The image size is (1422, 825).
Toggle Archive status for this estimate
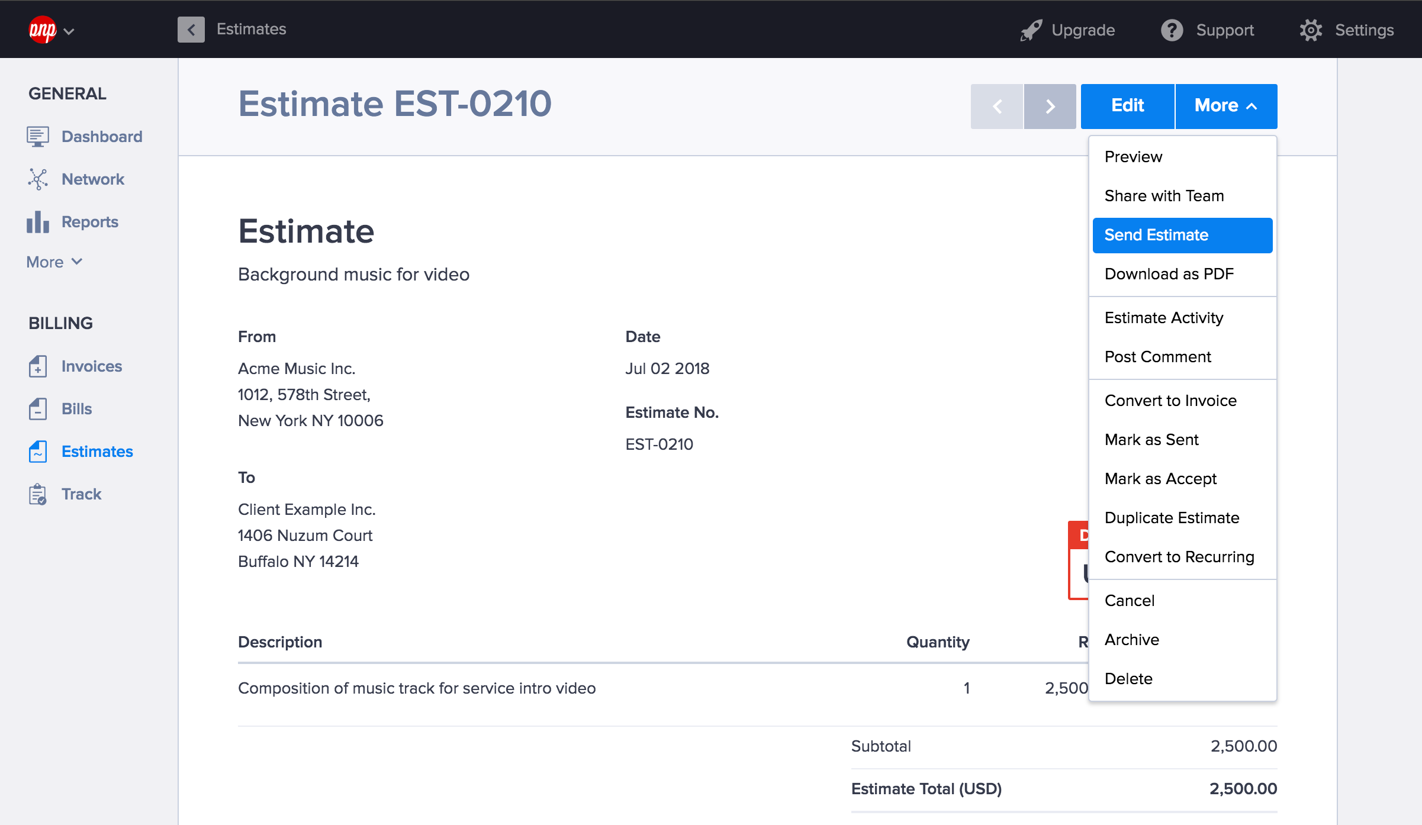coord(1131,639)
